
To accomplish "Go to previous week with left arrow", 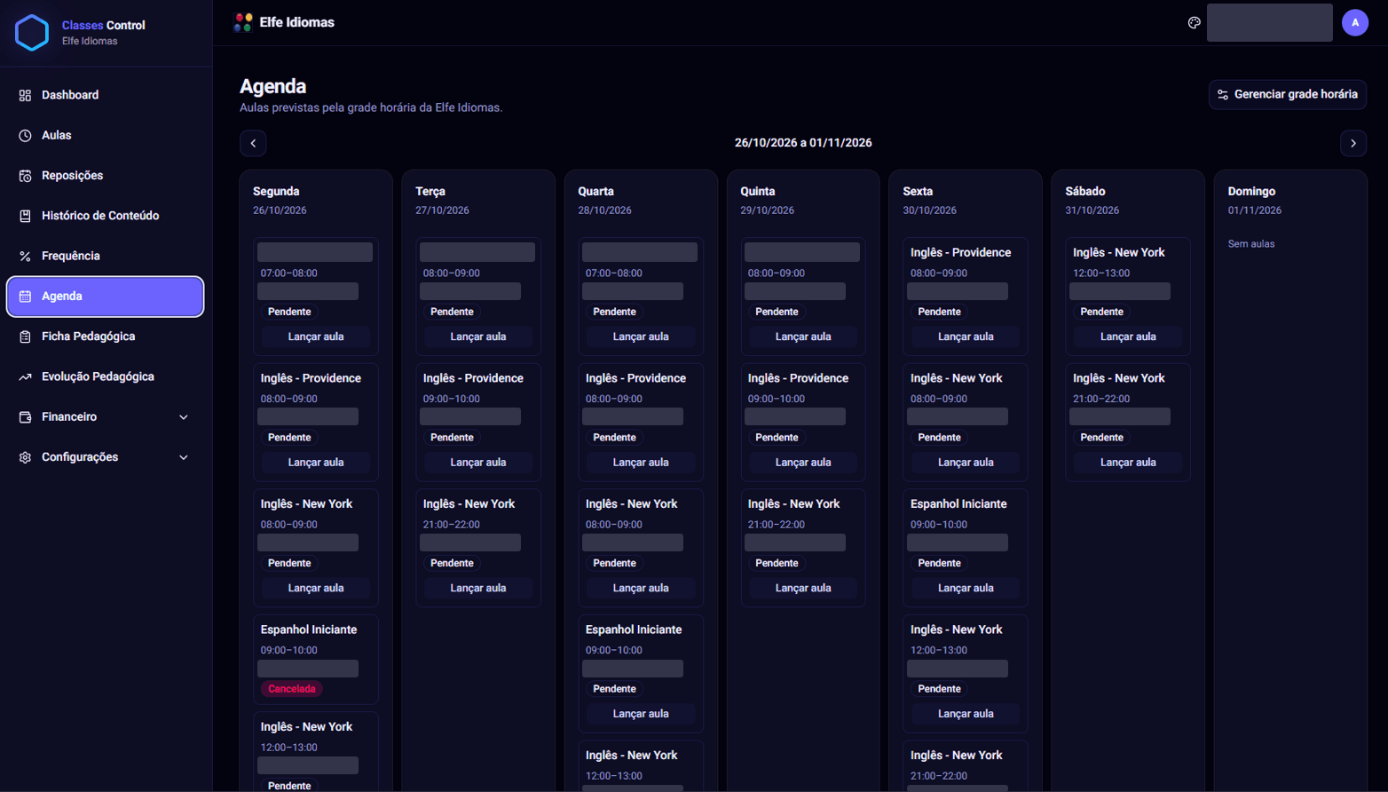I will pos(253,143).
